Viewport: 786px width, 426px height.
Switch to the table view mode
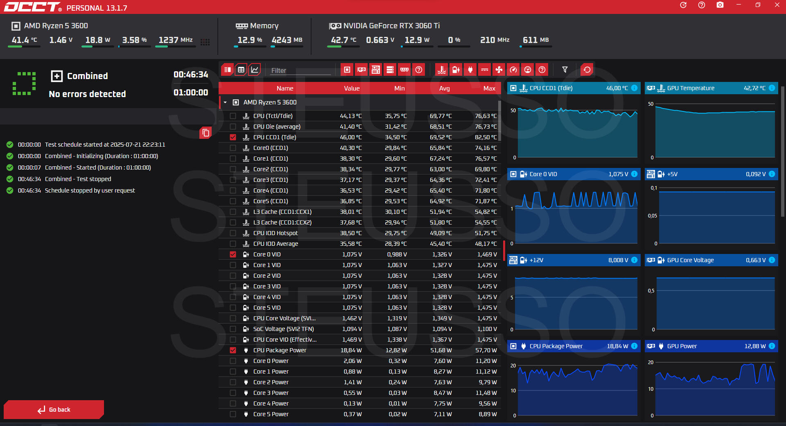(241, 70)
